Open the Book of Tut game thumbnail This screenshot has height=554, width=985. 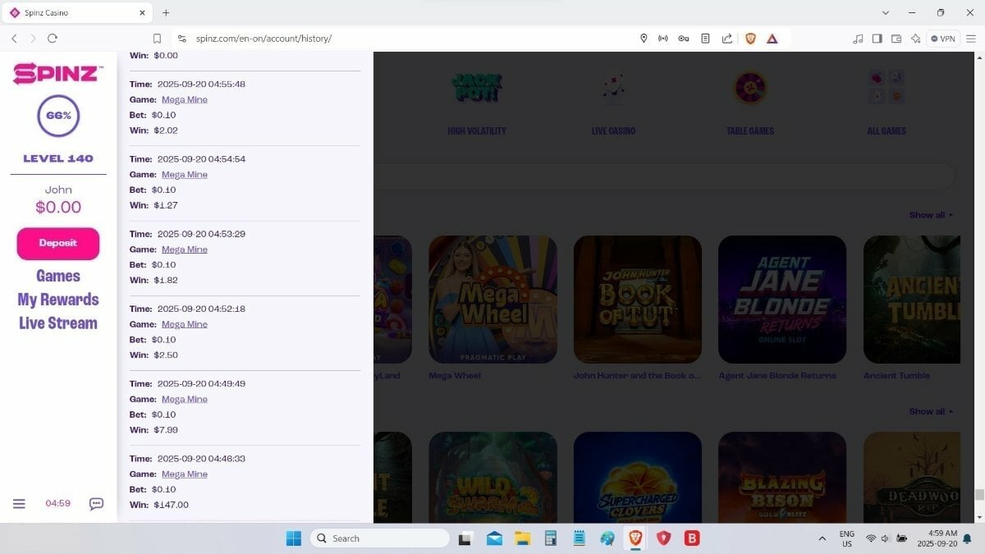(638, 300)
